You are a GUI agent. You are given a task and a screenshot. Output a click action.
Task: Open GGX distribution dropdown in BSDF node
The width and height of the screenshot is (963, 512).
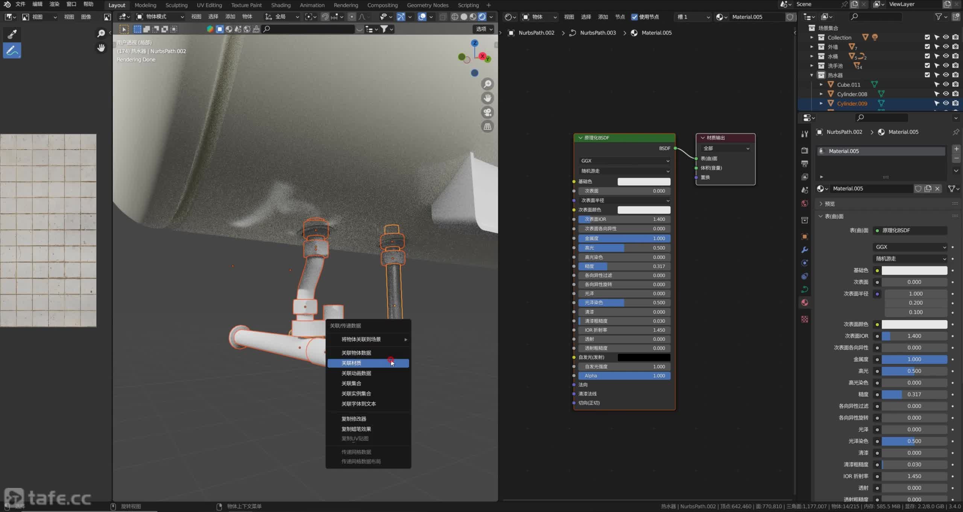click(x=624, y=161)
